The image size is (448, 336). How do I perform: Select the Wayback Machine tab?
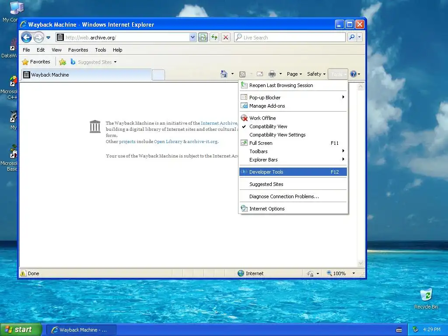point(86,75)
